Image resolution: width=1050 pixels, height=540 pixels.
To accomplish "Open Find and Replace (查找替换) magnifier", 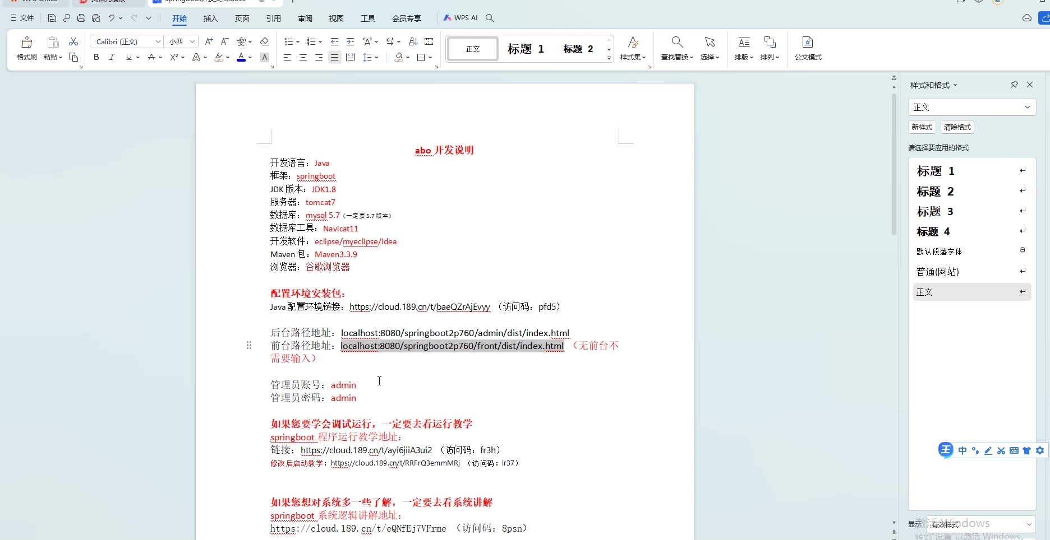I will pyautogui.click(x=677, y=43).
